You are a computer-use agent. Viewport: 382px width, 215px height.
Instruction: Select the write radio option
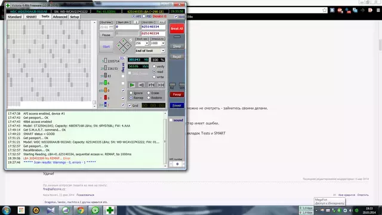[x=154, y=77]
